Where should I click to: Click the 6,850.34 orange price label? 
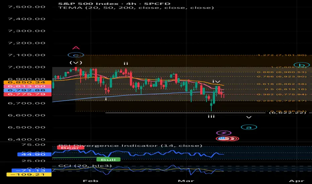27,82
